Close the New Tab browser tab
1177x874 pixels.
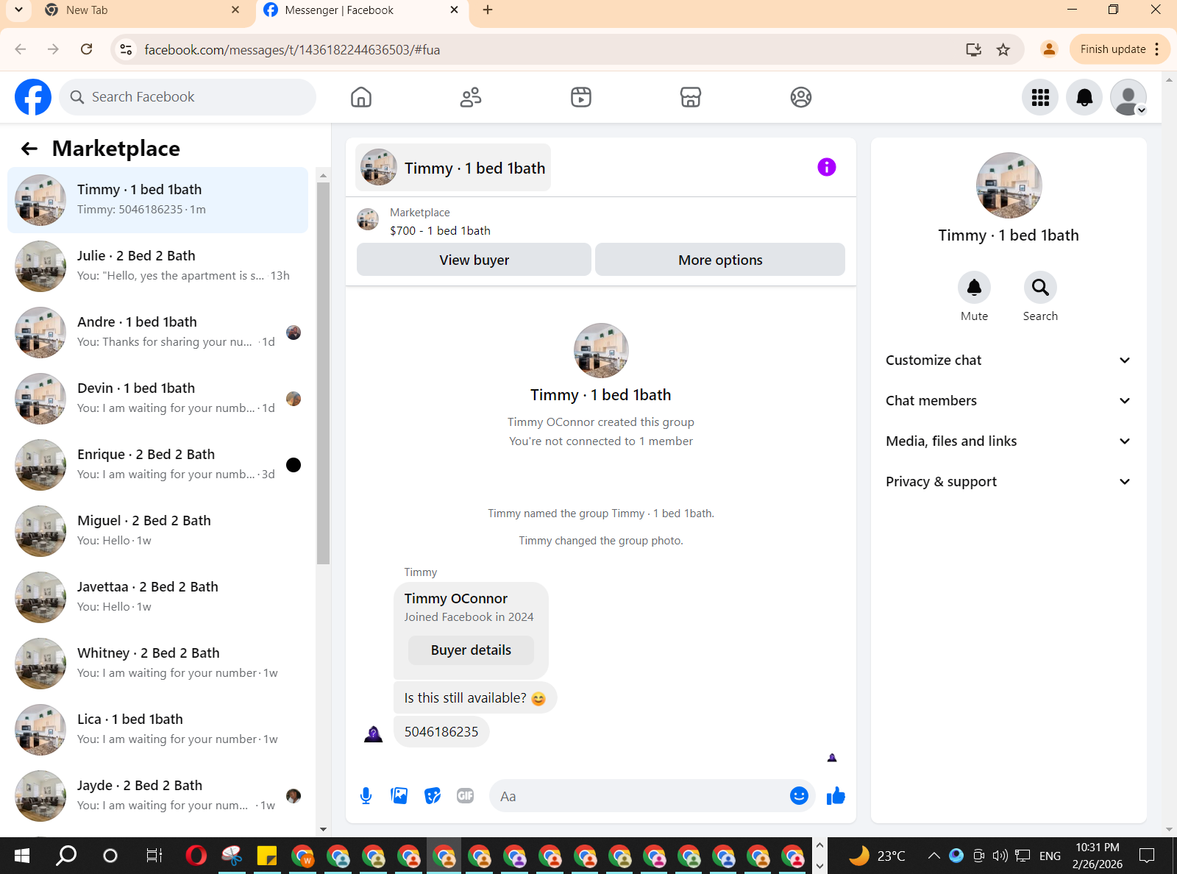235,10
